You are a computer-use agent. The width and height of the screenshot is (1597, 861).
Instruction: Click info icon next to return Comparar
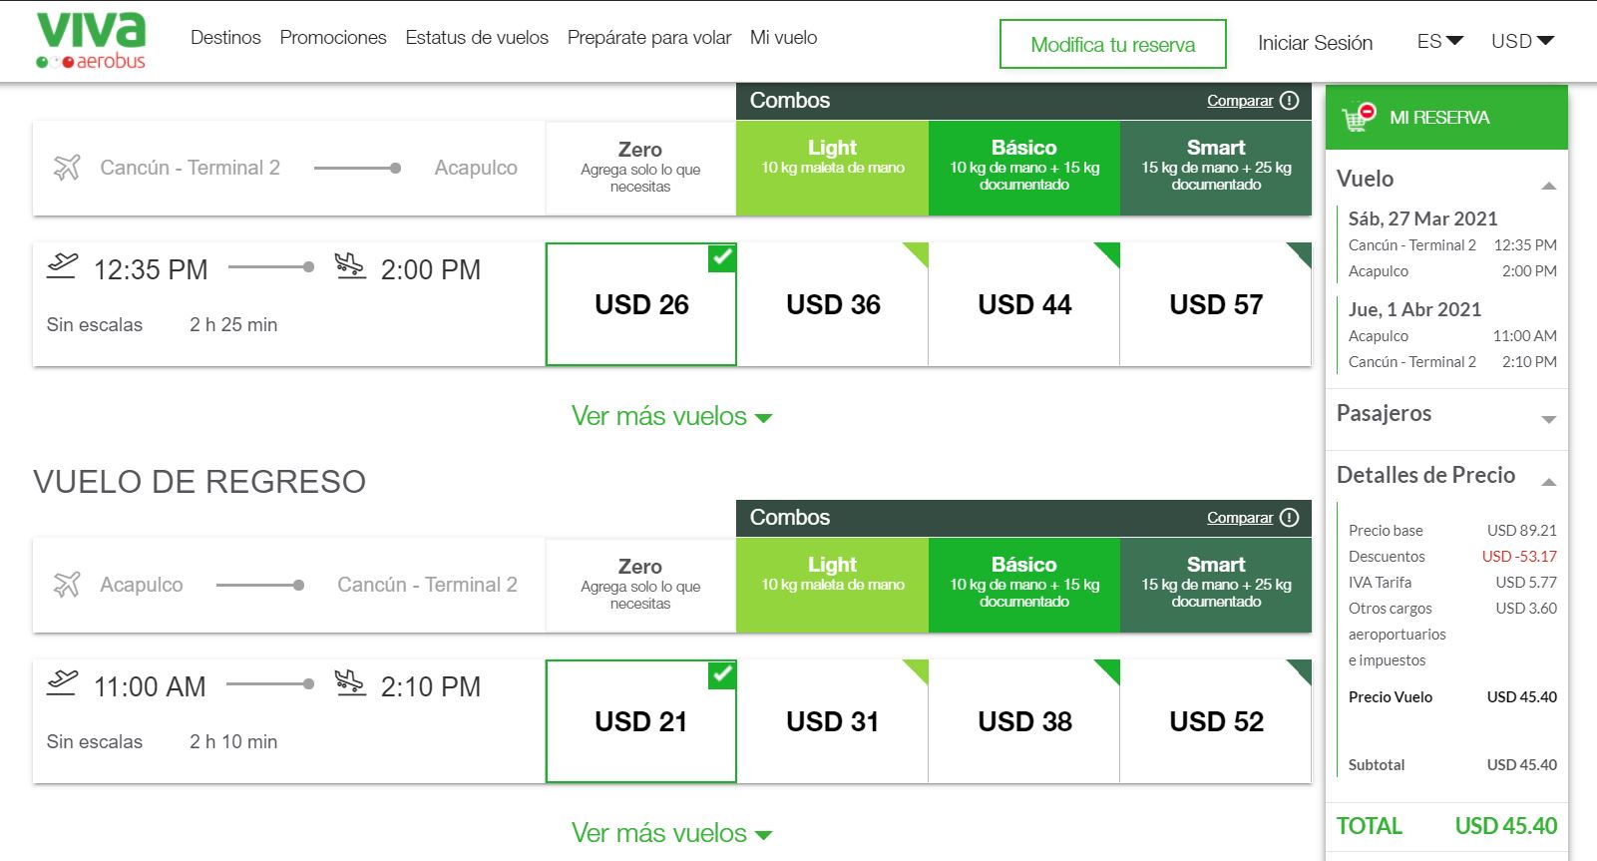[1289, 518]
